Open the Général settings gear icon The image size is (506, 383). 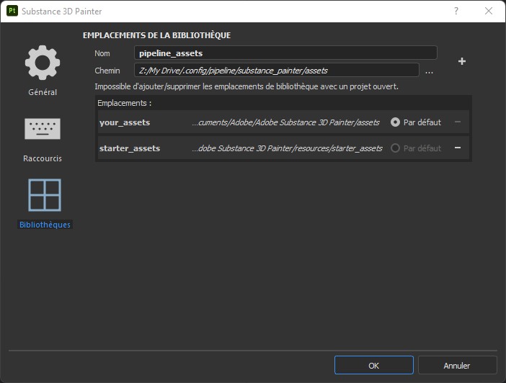[43, 63]
